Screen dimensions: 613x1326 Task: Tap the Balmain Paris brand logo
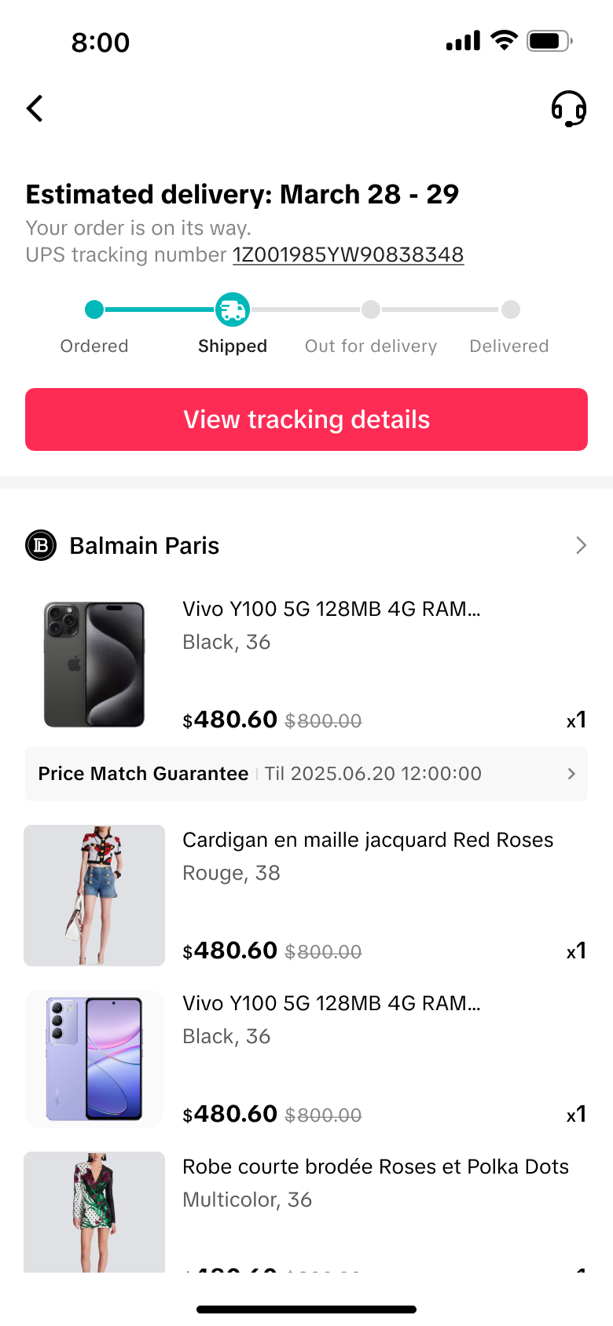(41, 545)
